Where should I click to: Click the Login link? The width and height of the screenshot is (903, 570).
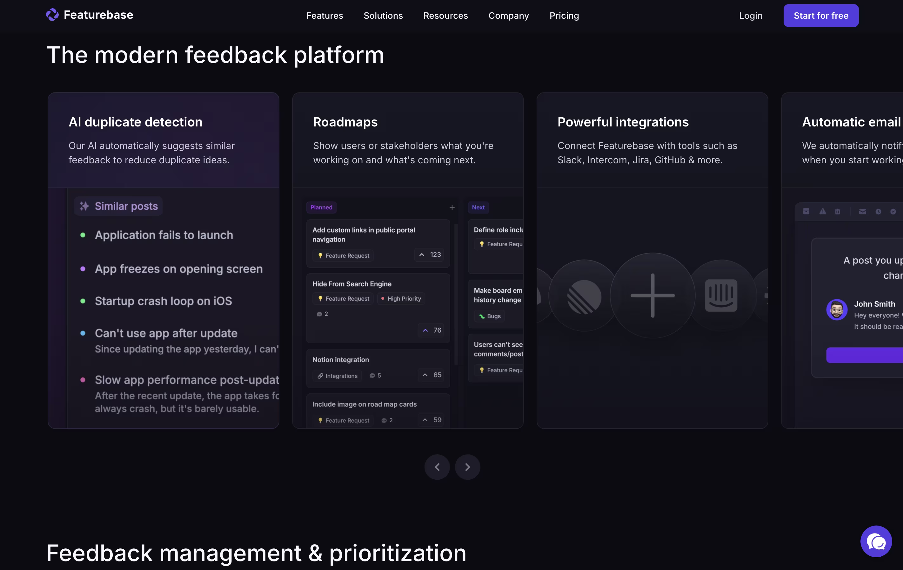coord(750,15)
